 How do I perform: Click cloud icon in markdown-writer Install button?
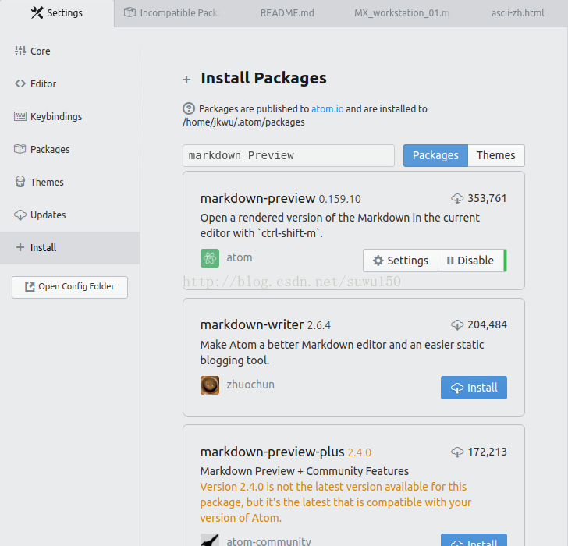coord(457,388)
